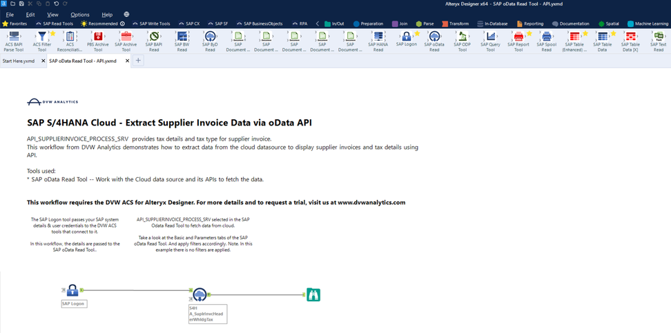
Task: Open the Help menu
Action: 108,14
